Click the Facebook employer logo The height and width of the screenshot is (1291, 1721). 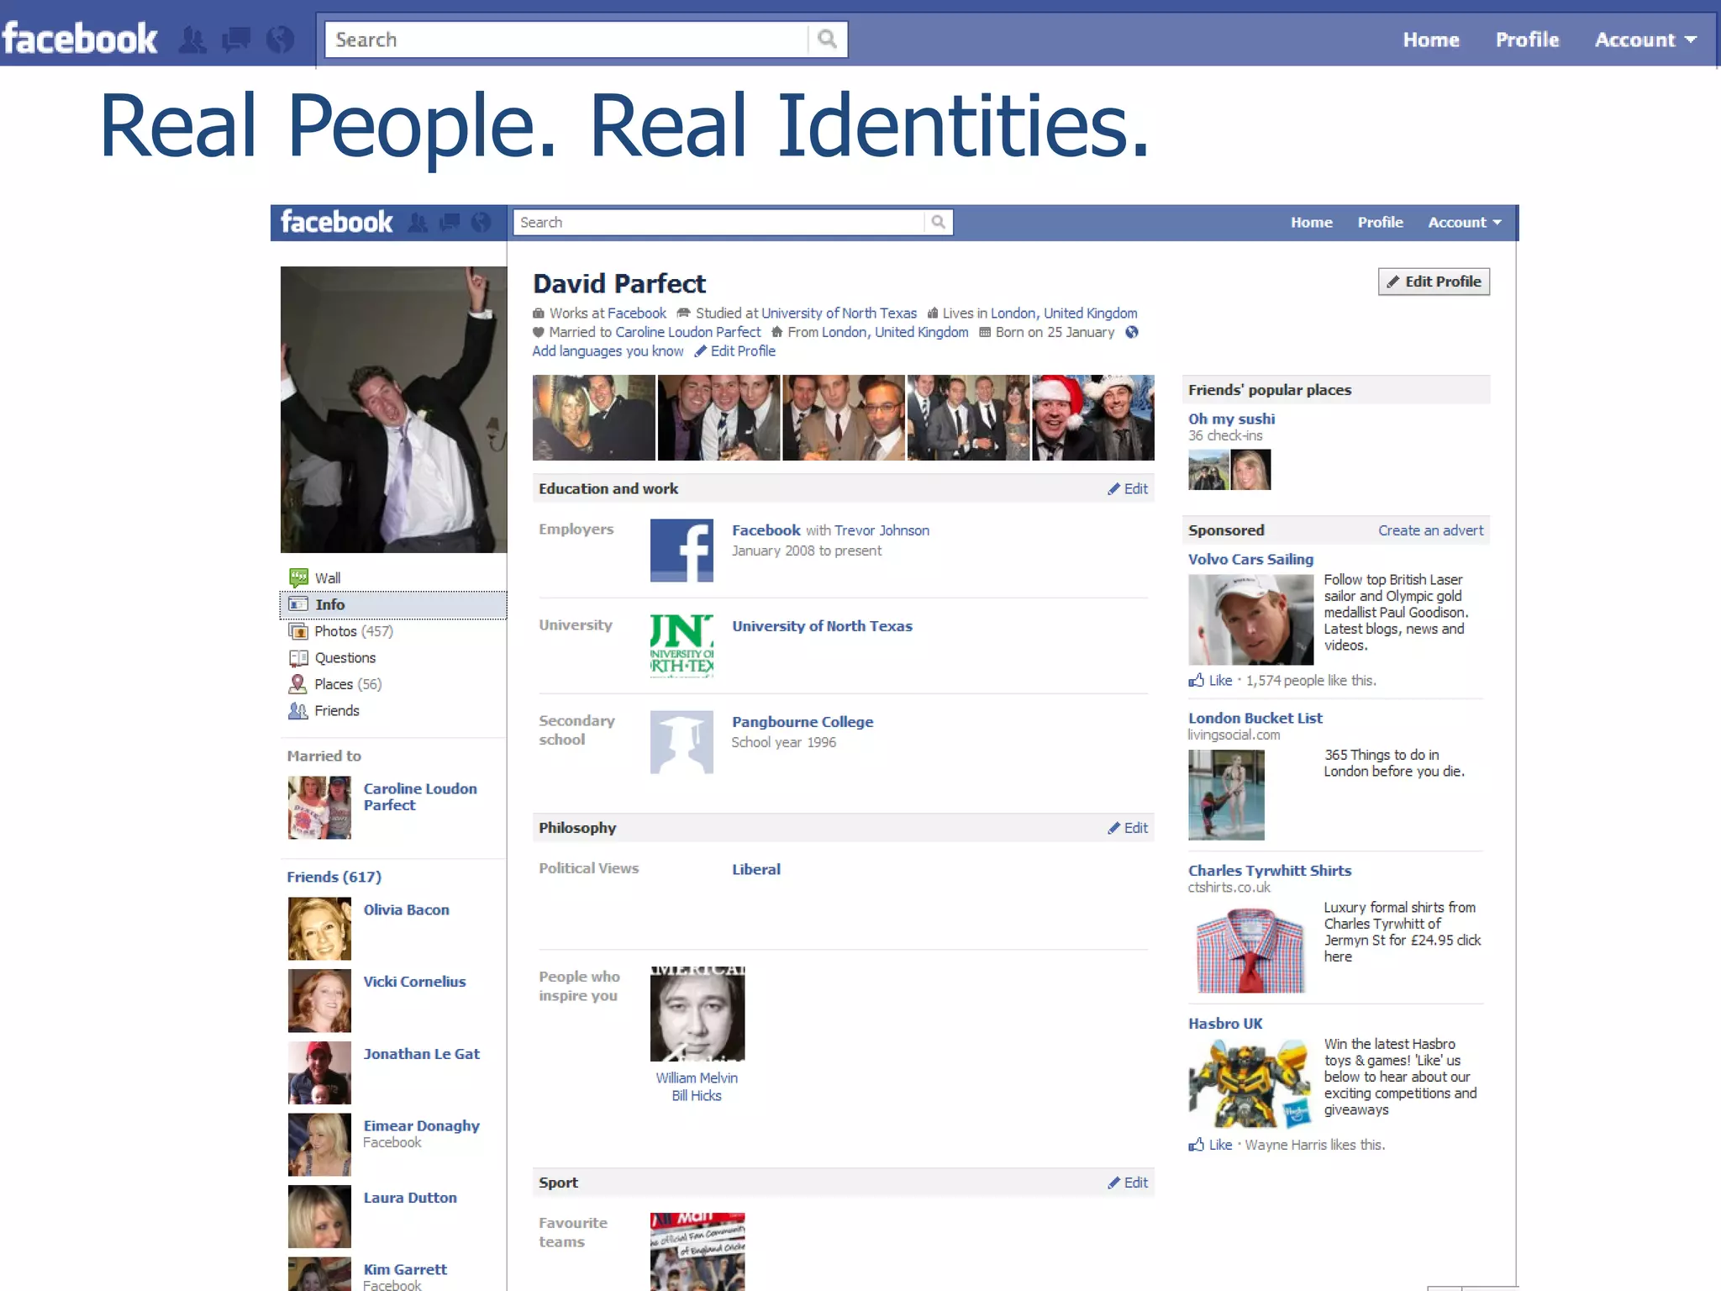pos(682,551)
